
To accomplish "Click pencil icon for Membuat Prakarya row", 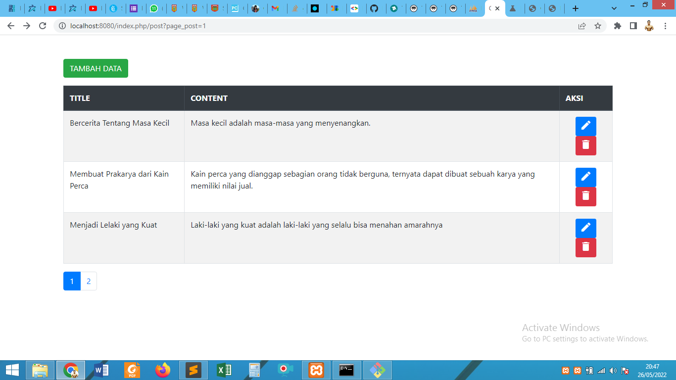I will pos(586,177).
